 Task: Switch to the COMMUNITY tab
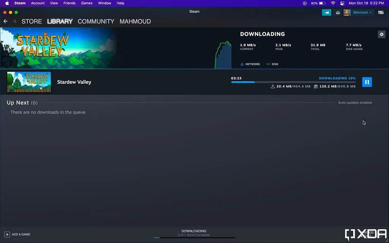pyautogui.click(x=96, y=22)
